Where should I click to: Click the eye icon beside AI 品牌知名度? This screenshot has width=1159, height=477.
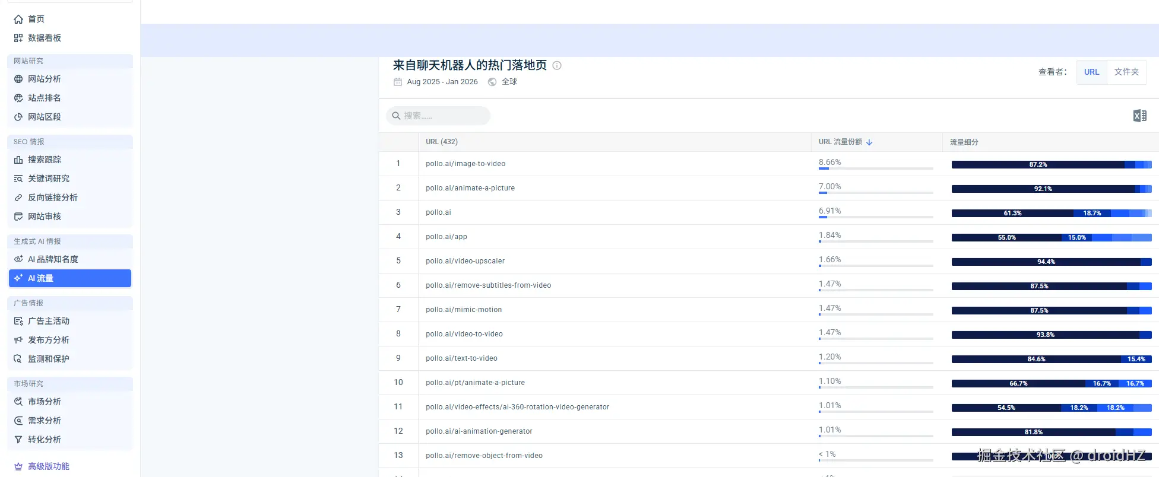pyautogui.click(x=18, y=259)
